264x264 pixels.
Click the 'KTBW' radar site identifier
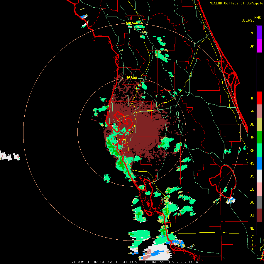[x=150, y=262]
